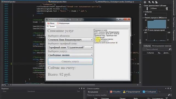This screenshot has height=99, width=176.
Task: Click the right handle of diagnostics timeline range
Action: click(167, 9)
